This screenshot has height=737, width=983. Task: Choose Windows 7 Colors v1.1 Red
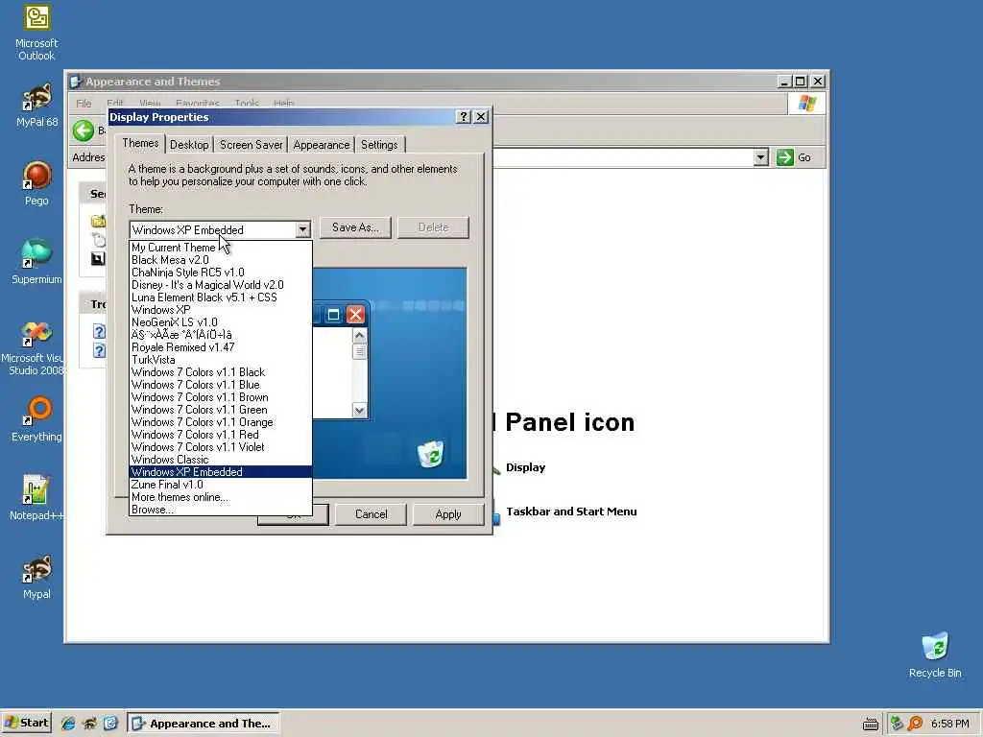coord(221,435)
